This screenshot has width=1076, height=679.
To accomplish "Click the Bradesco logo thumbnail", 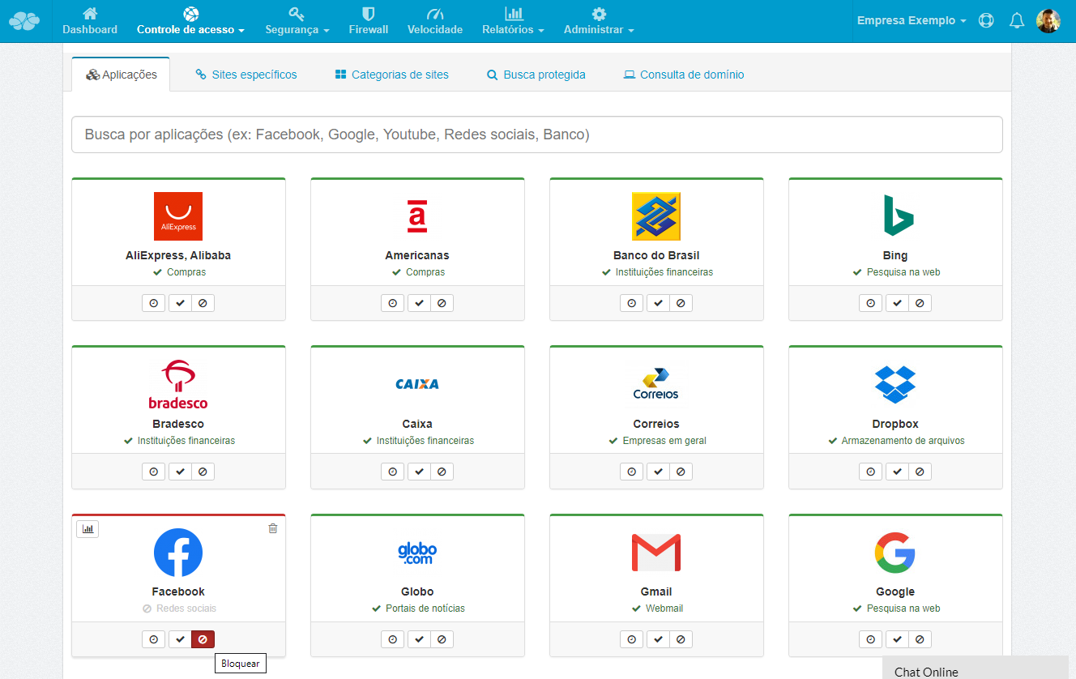I will [178, 385].
